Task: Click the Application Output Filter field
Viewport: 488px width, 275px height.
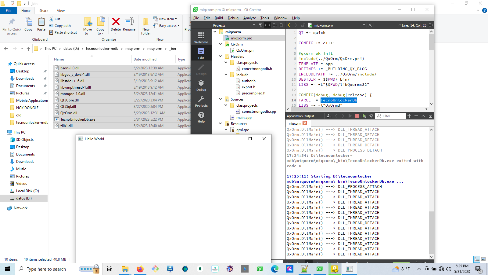Action: (x=393, y=116)
